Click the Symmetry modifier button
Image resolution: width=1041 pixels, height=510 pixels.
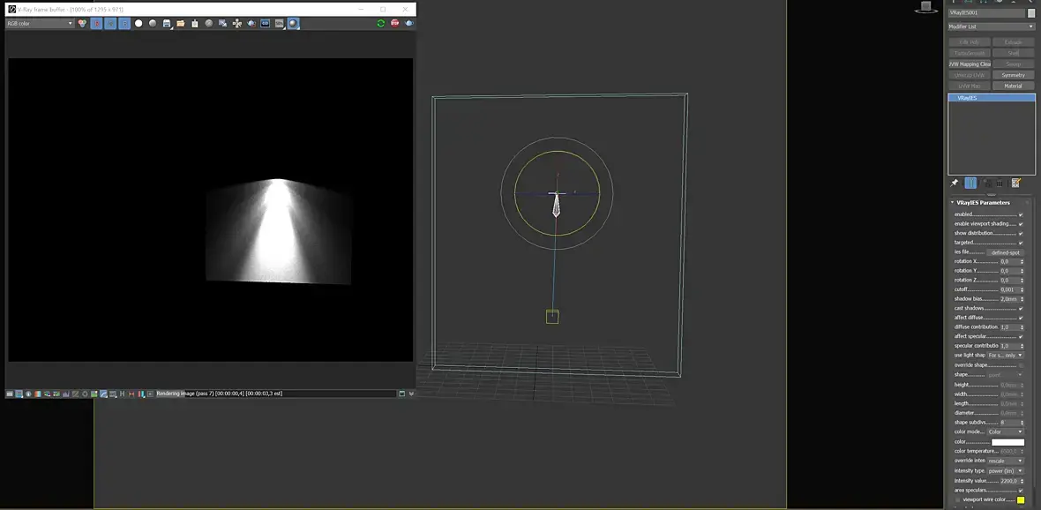pyautogui.click(x=1013, y=75)
